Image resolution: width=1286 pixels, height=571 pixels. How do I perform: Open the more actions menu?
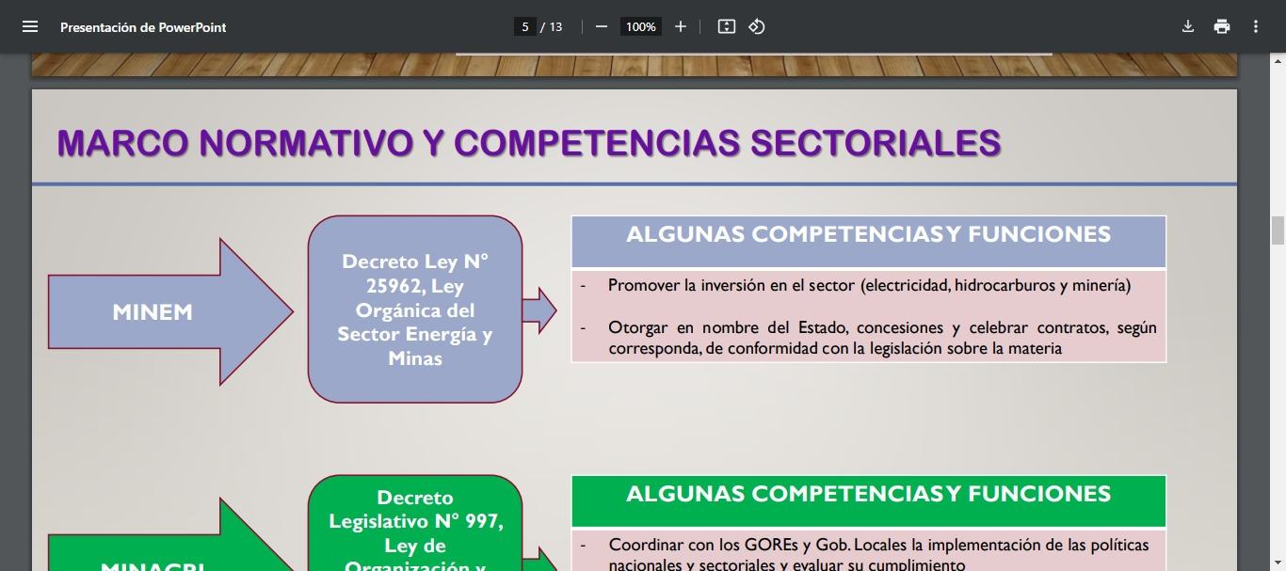pyautogui.click(x=1256, y=26)
